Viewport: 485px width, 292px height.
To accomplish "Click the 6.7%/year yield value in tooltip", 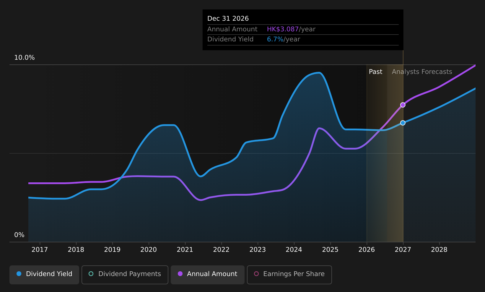I will point(284,39).
